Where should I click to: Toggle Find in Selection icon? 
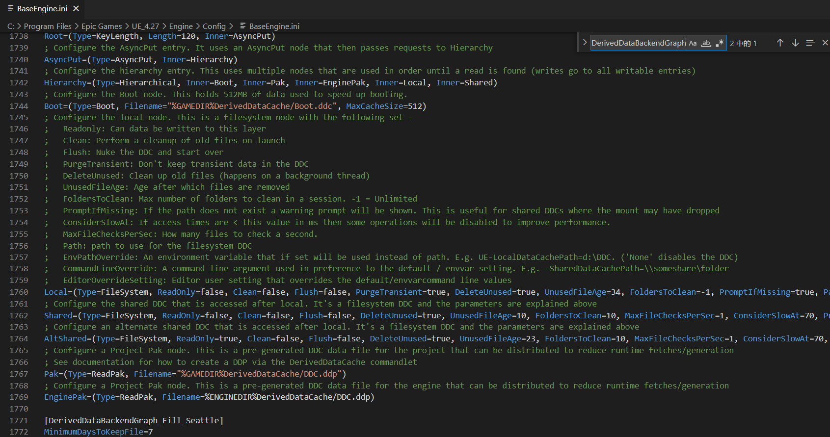pos(810,43)
